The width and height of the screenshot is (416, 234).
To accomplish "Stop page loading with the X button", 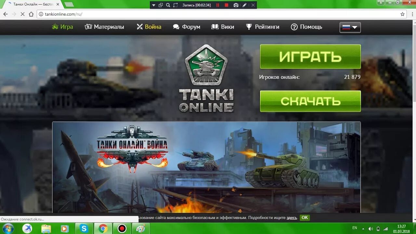I will [23, 14].
